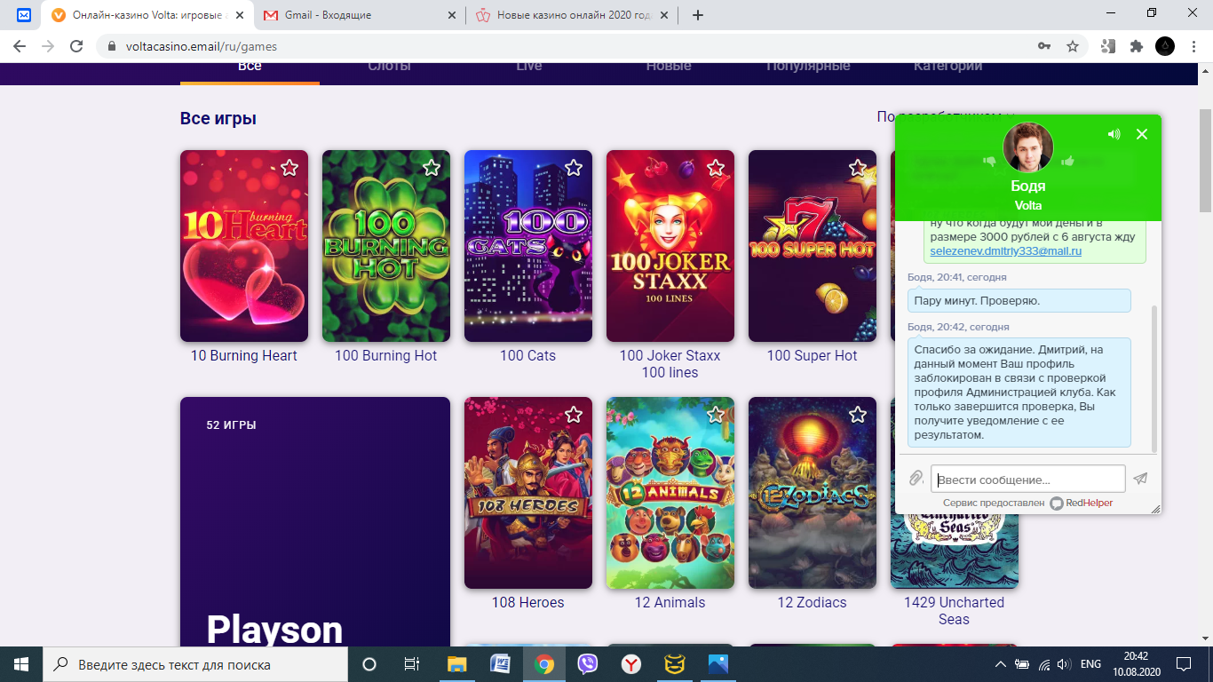Click the selezenev email link in chat

[x=1006, y=251]
